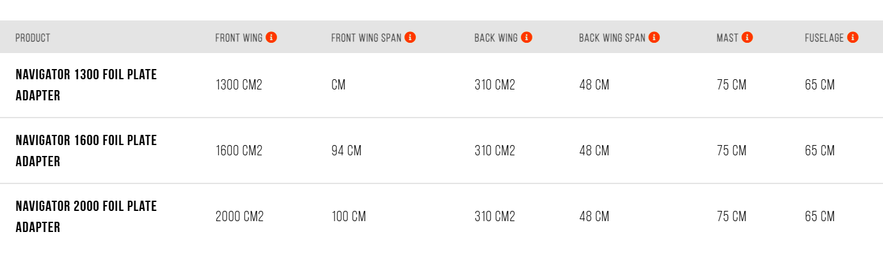
Task: Click the Back Wing Span header label
Action: [612, 38]
